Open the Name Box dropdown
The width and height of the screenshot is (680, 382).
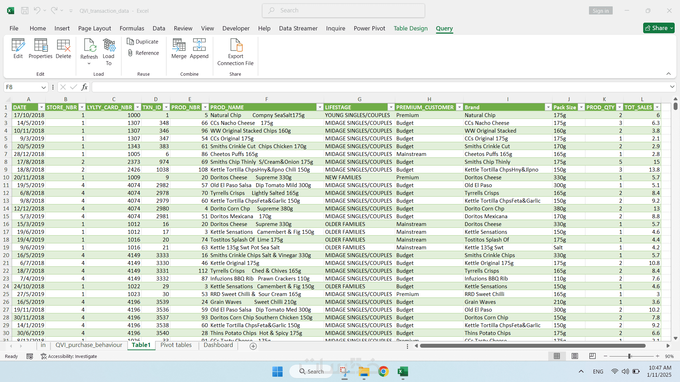[44, 87]
